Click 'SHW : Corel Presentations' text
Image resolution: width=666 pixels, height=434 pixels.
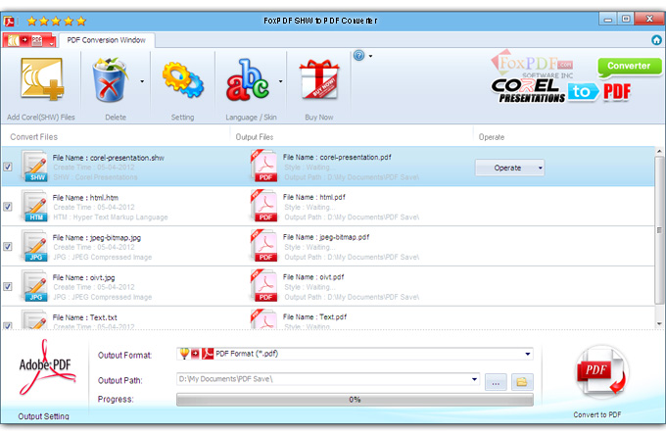coord(95,177)
